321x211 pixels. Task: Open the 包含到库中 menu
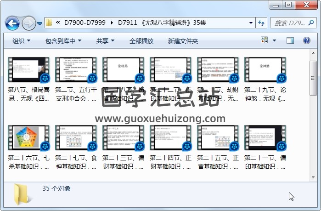(x=63, y=41)
